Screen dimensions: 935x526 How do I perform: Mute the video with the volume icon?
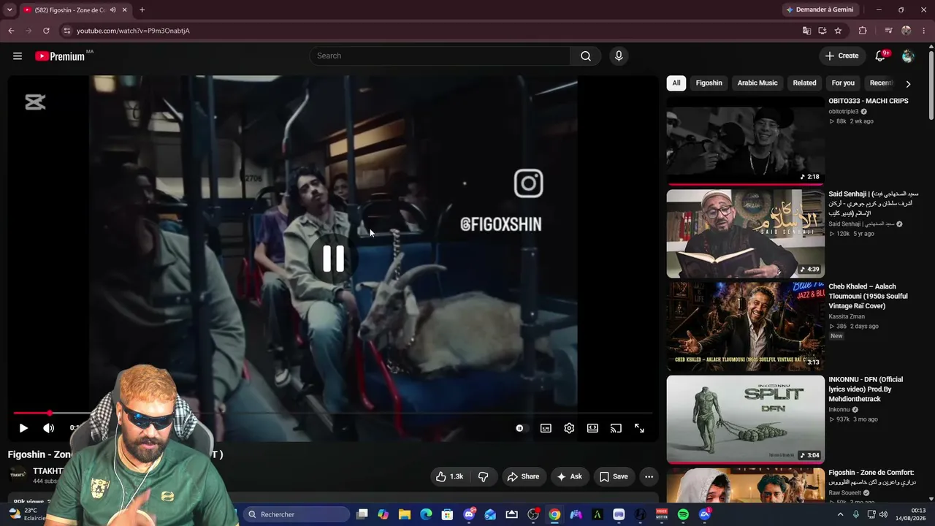coord(49,428)
